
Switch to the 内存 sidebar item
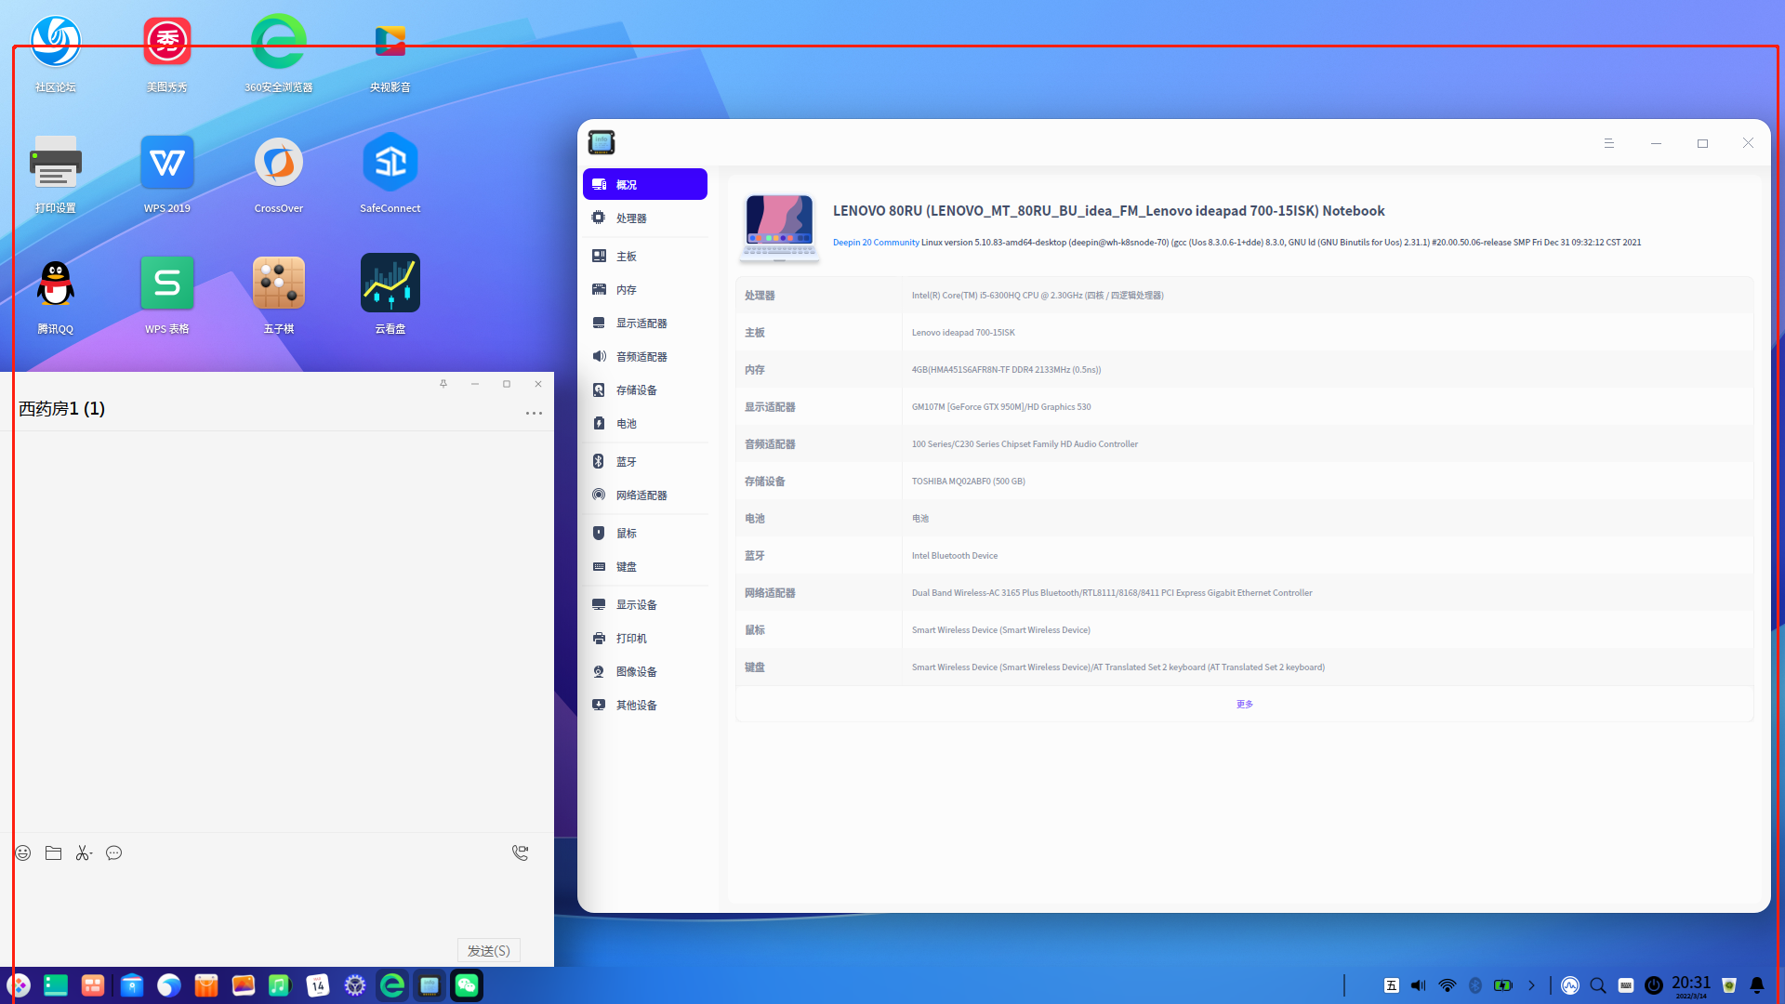pos(627,290)
